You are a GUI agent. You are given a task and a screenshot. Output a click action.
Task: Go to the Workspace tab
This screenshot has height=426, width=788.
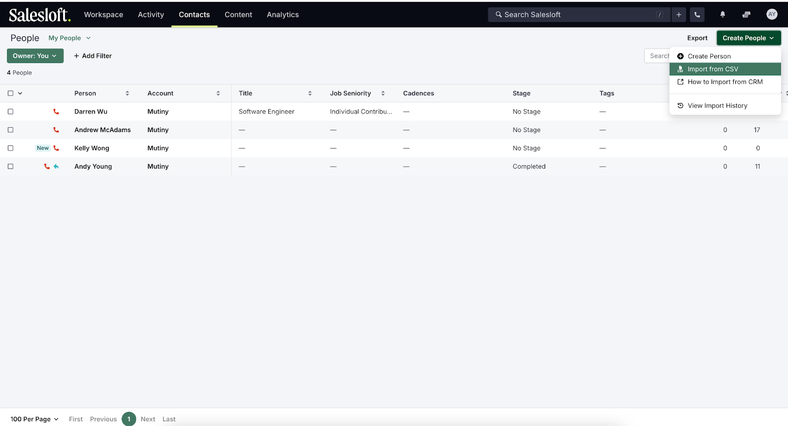pyautogui.click(x=103, y=15)
